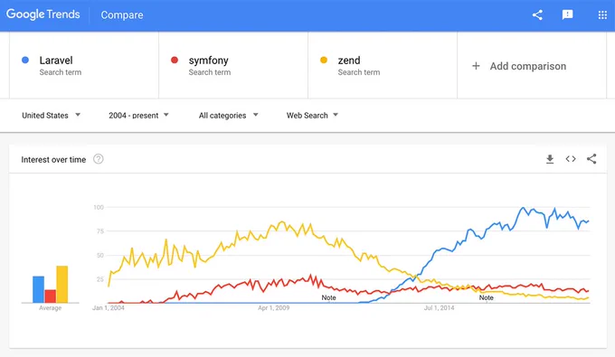The image size is (615, 357).
Task: Open the Google apps grid icon
Action: [602, 14]
